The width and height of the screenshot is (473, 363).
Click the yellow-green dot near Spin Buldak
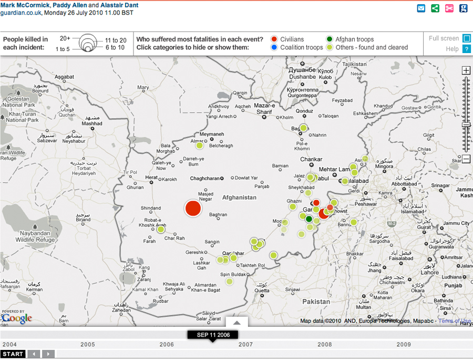230,282
